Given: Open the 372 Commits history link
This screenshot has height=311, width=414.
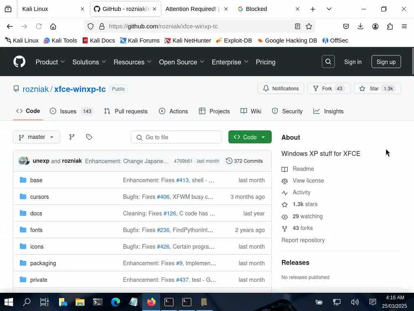Looking at the screenshot, I should pyautogui.click(x=244, y=161).
